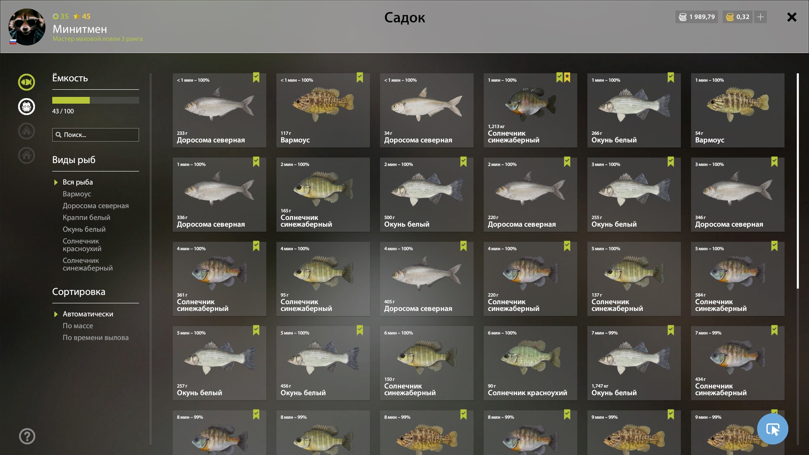
Task: Click the capacity progress bar
Action: 96,100
